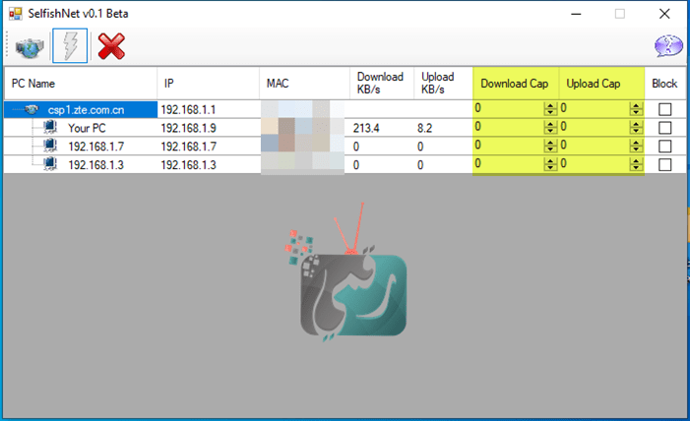
Task: Click the SelfishNet app icon in title bar
Action: coord(15,14)
